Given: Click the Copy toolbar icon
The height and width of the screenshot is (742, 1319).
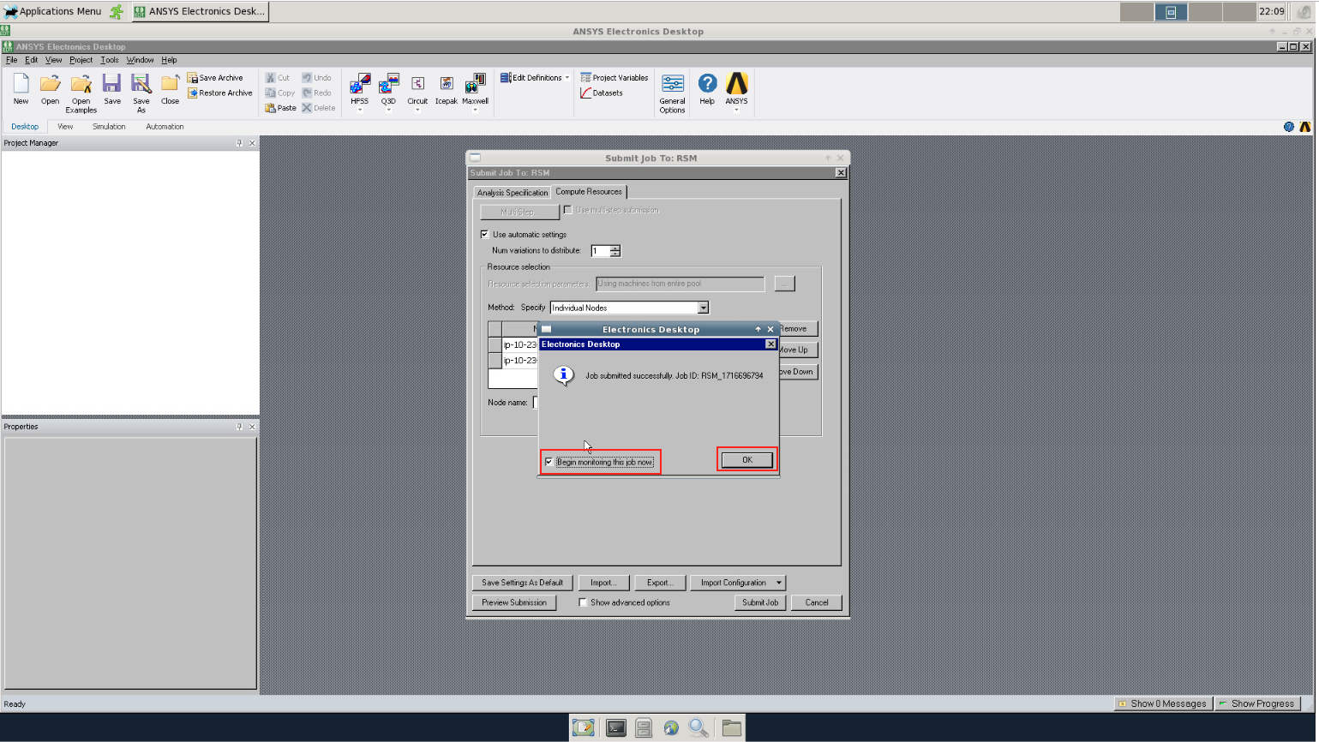Looking at the screenshot, I should coord(279,93).
